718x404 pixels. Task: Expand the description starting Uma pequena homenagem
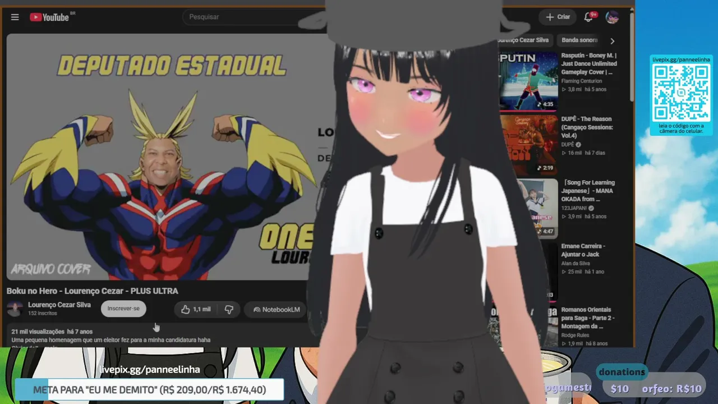pos(111,340)
